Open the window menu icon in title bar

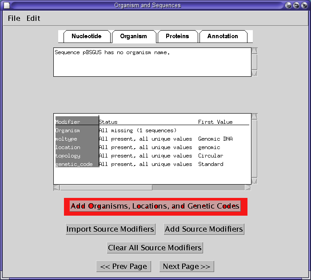(x=7, y=5)
